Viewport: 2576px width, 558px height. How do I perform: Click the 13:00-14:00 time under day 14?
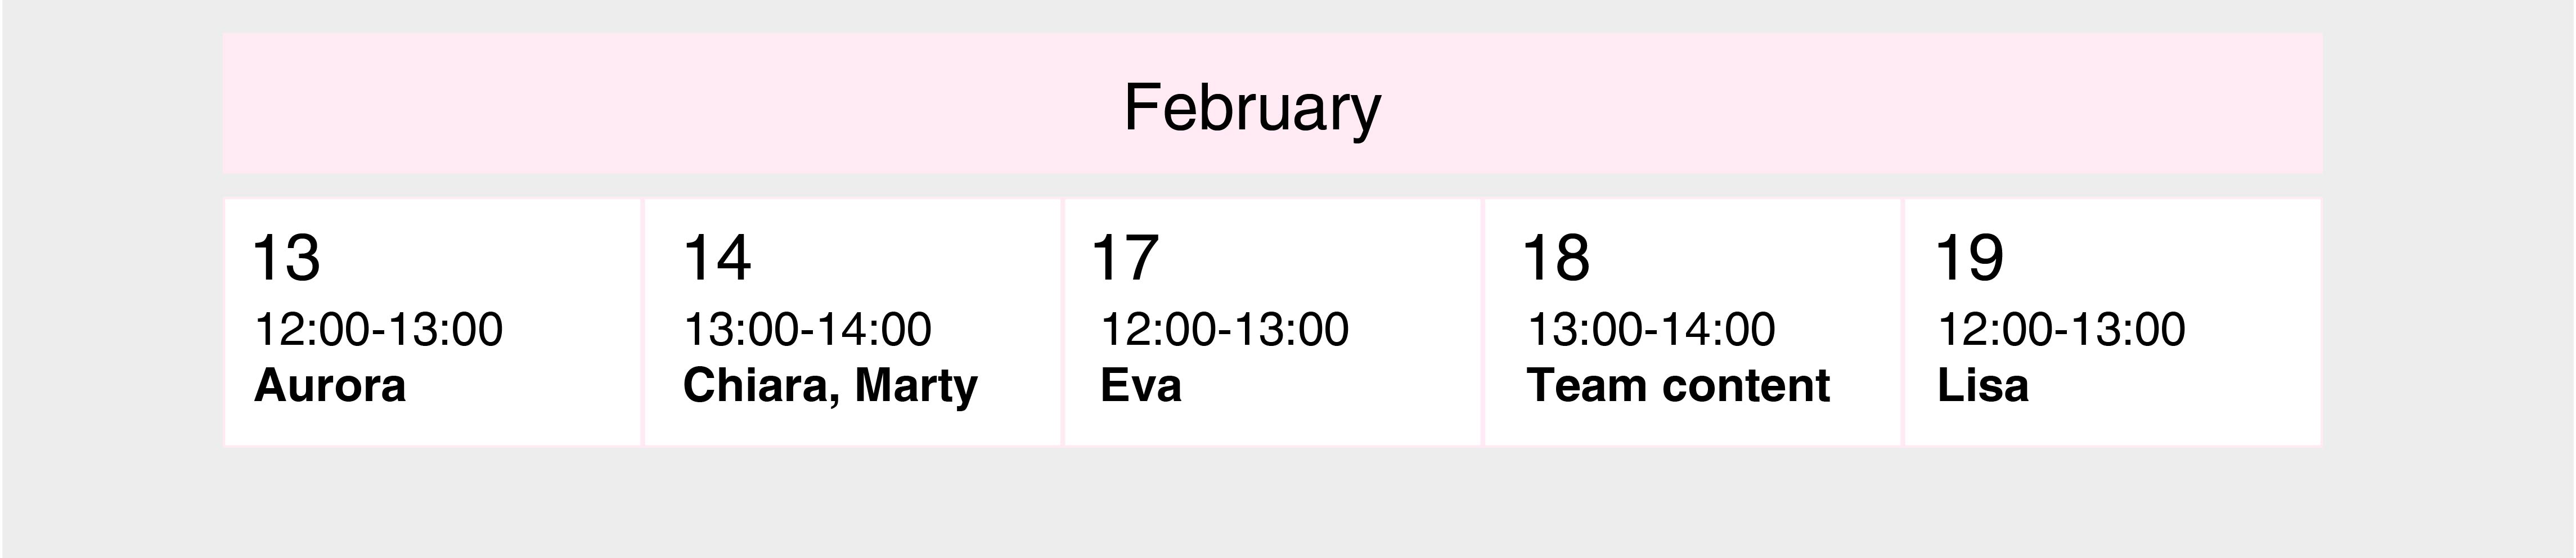(807, 329)
